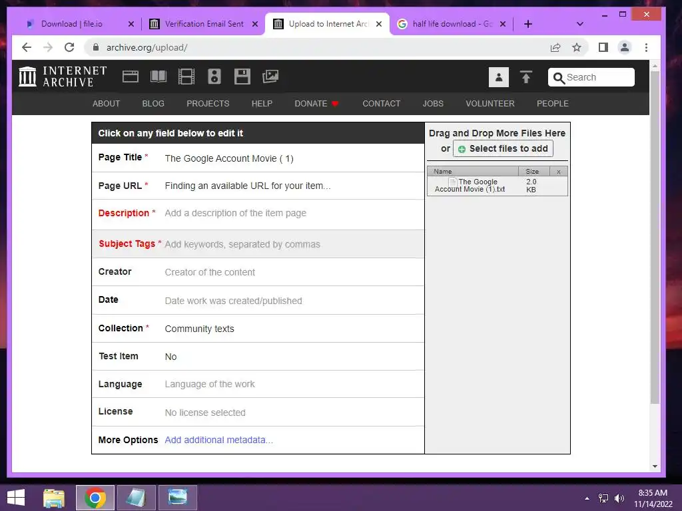This screenshot has width=682, height=511.
Task: Click the lock icon in the address bar
Action: 96,47
